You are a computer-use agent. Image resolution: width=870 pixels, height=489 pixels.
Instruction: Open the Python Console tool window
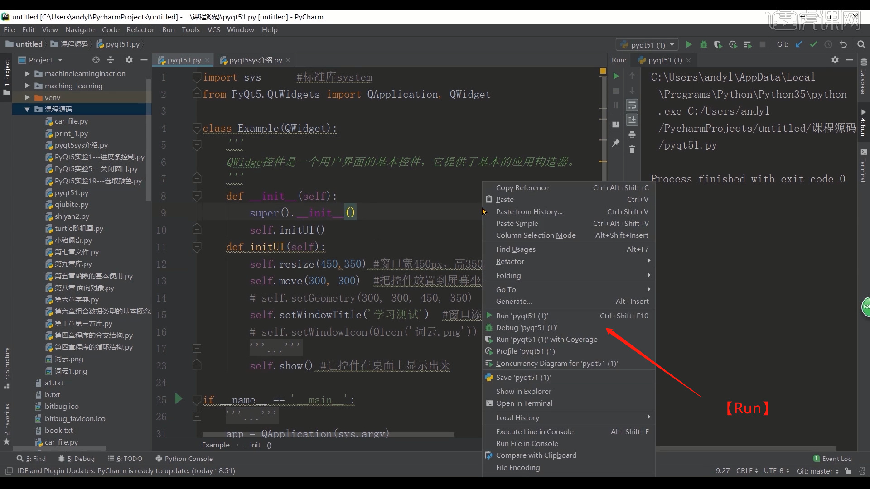[x=184, y=458]
